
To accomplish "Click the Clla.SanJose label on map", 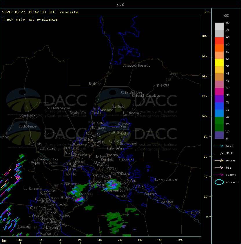I will coord(132,92).
